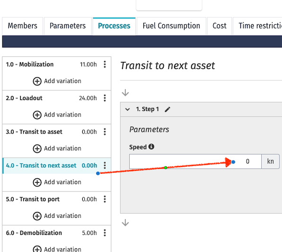This screenshot has height=252, width=282.
Task: Click the down arrow above Step 1
Action: click(x=125, y=93)
